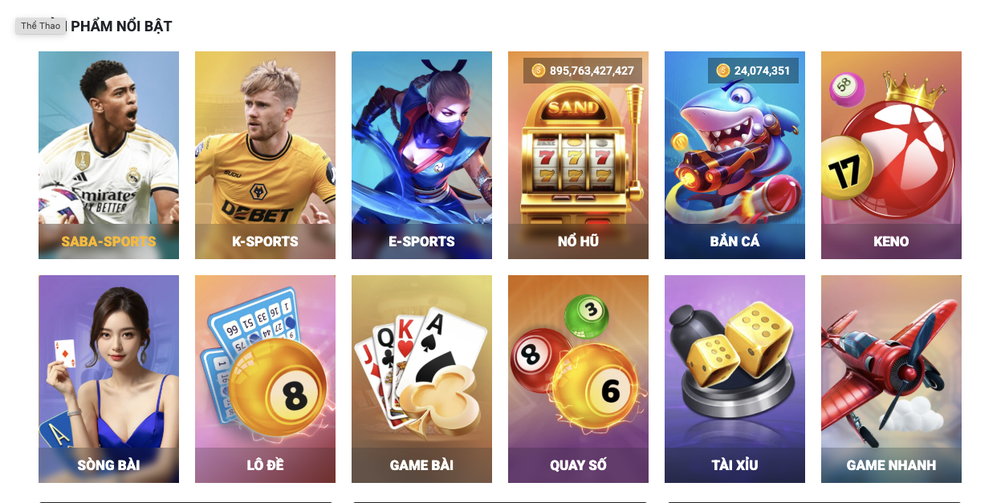Screen dimensions: 1005x503
Task: Open the KENO lottery balls tile
Action: point(891,155)
